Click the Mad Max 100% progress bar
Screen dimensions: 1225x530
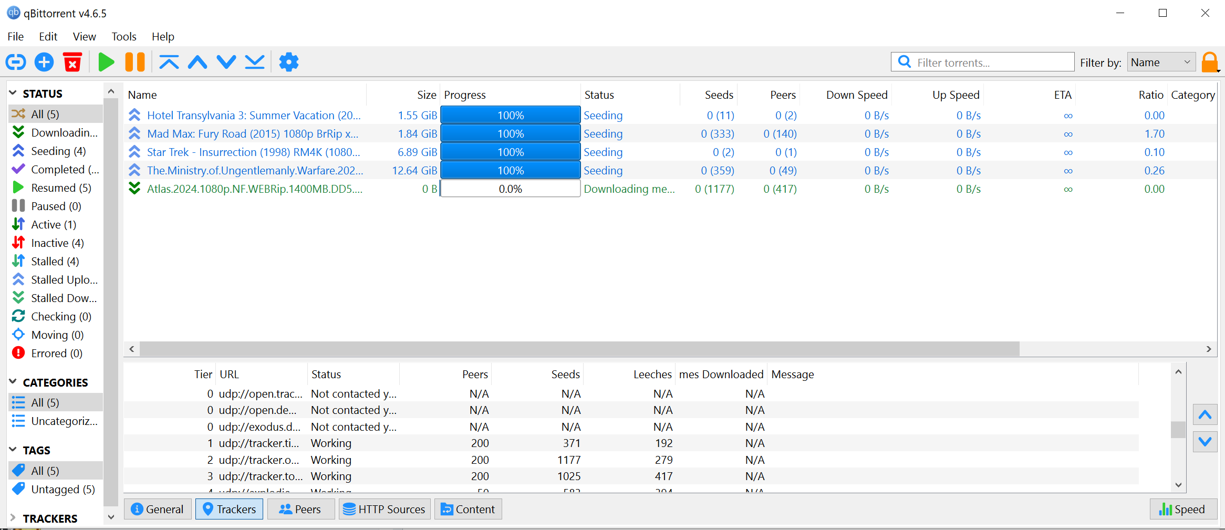point(510,133)
